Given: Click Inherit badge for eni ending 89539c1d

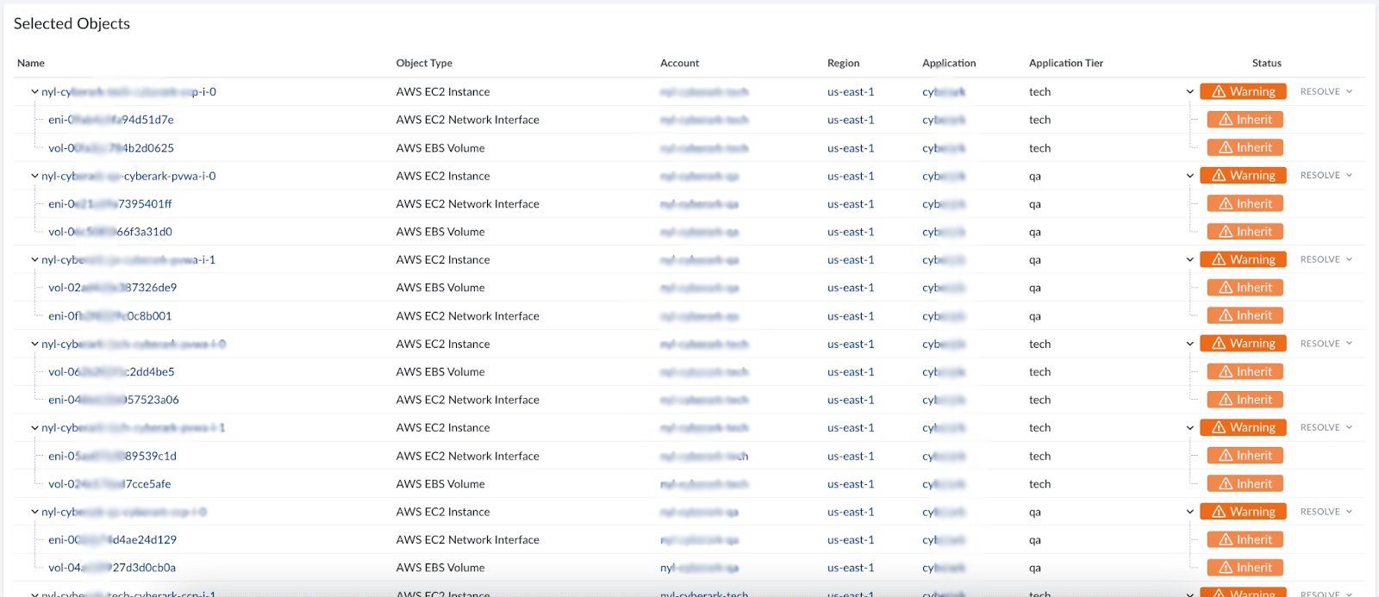Looking at the screenshot, I should pos(1245,456).
